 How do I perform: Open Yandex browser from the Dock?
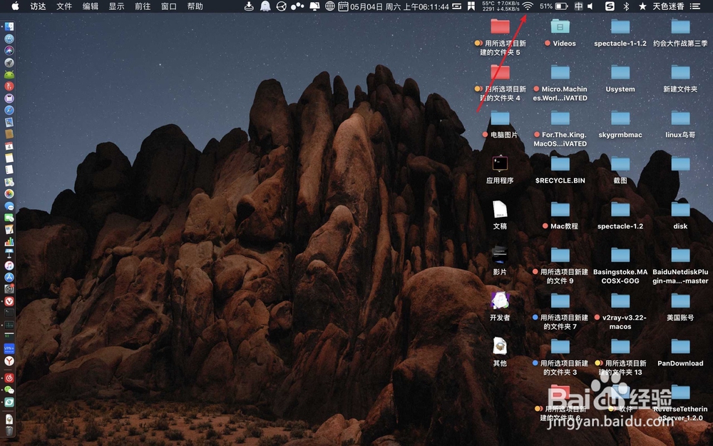pyautogui.click(x=9, y=361)
